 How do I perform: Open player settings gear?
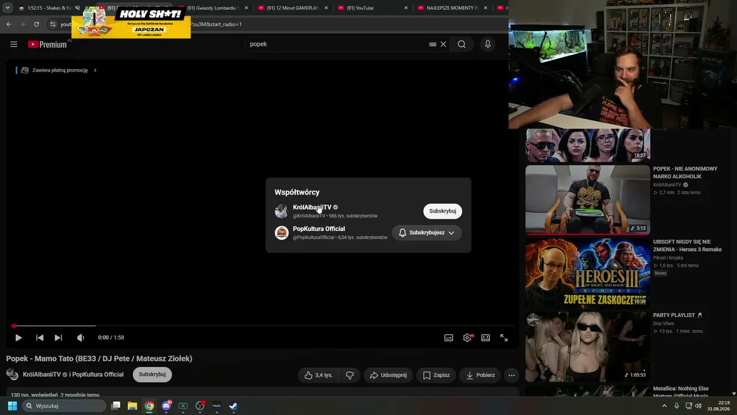pyautogui.click(x=467, y=338)
